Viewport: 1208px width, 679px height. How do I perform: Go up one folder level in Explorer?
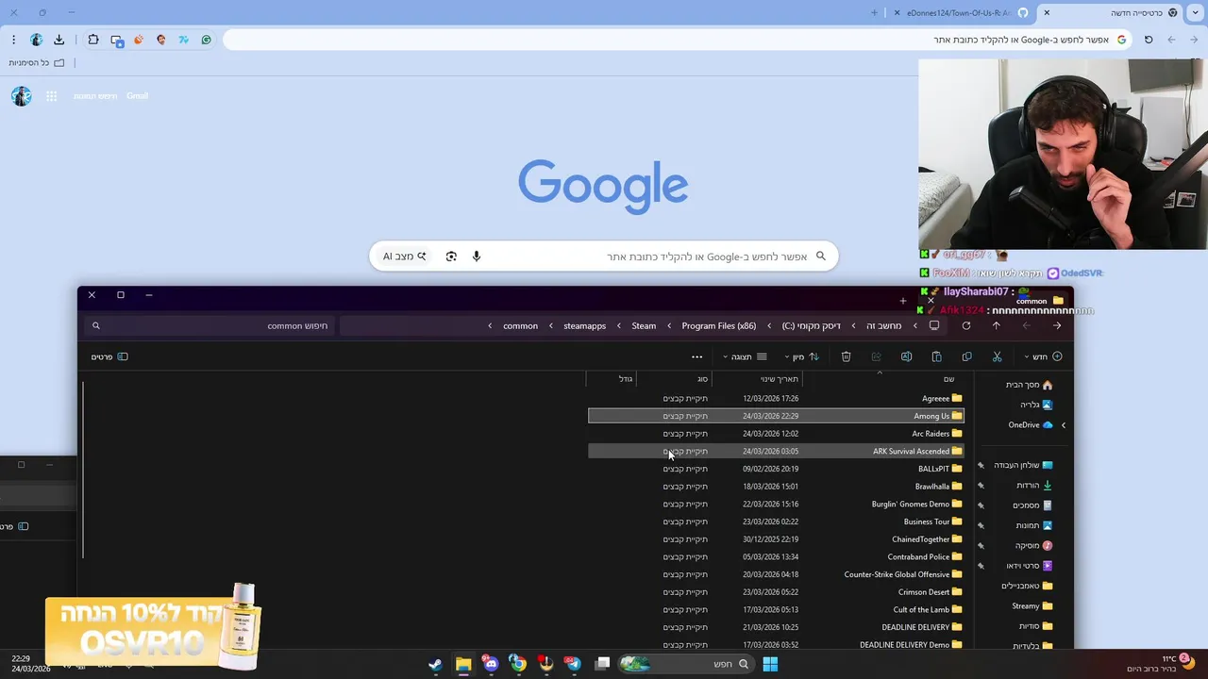996,325
